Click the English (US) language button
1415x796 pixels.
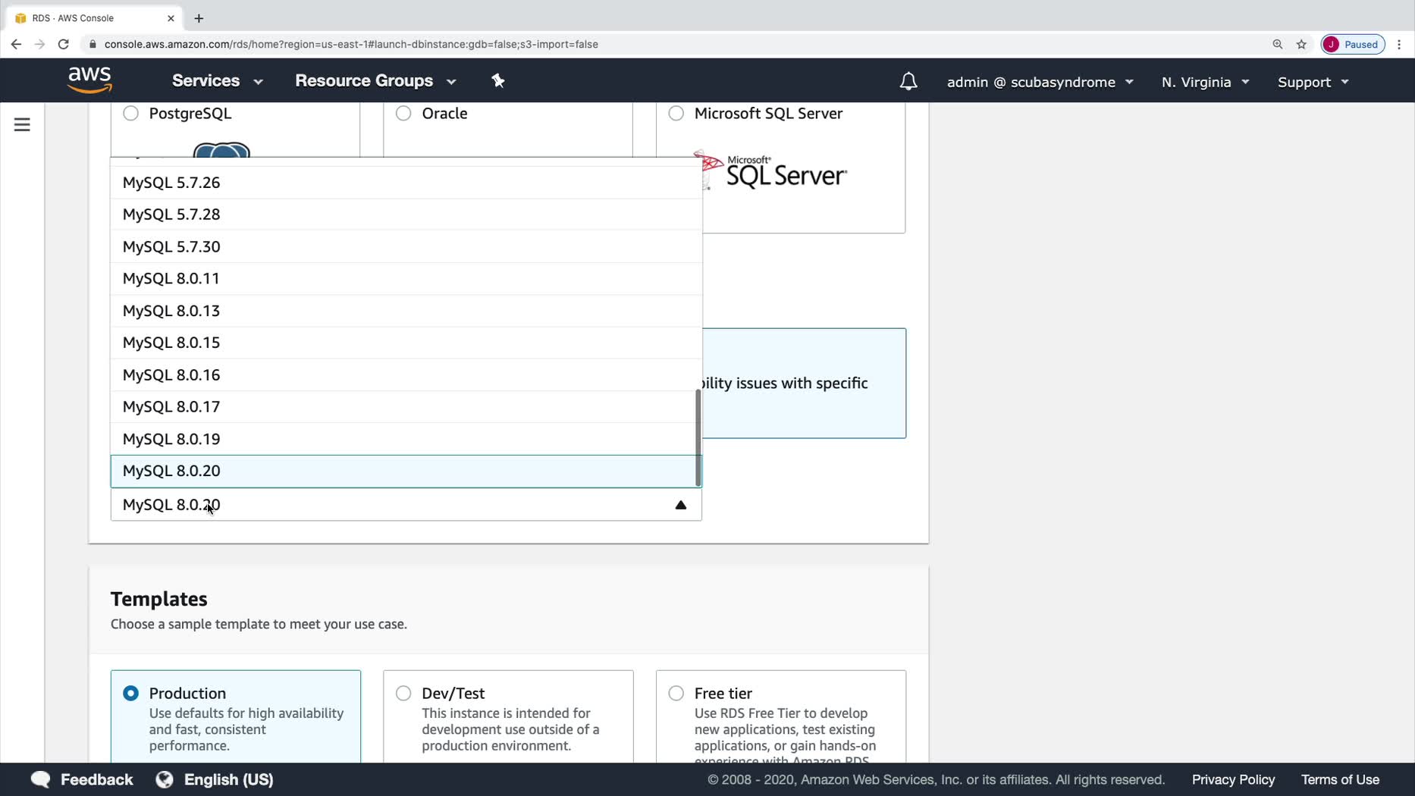(215, 779)
